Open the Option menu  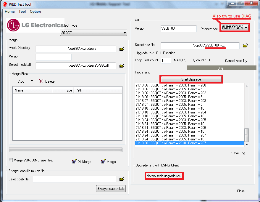tap(35, 12)
